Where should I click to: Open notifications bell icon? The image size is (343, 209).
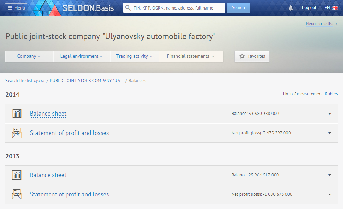[x=291, y=8]
